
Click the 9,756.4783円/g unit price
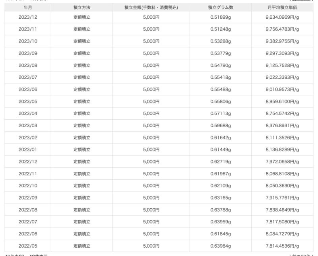(282, 29)
